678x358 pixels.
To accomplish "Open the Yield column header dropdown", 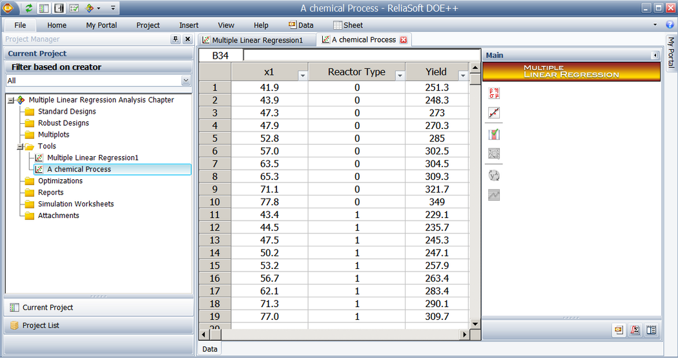I will coord(463,75).
